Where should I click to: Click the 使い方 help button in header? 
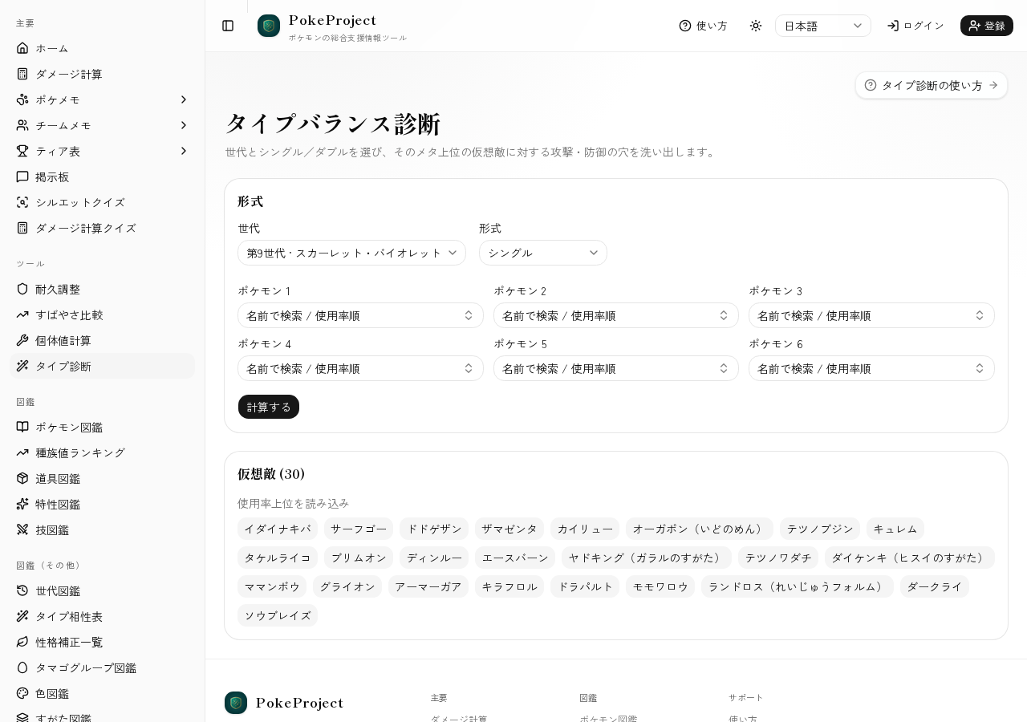[703, 26]
